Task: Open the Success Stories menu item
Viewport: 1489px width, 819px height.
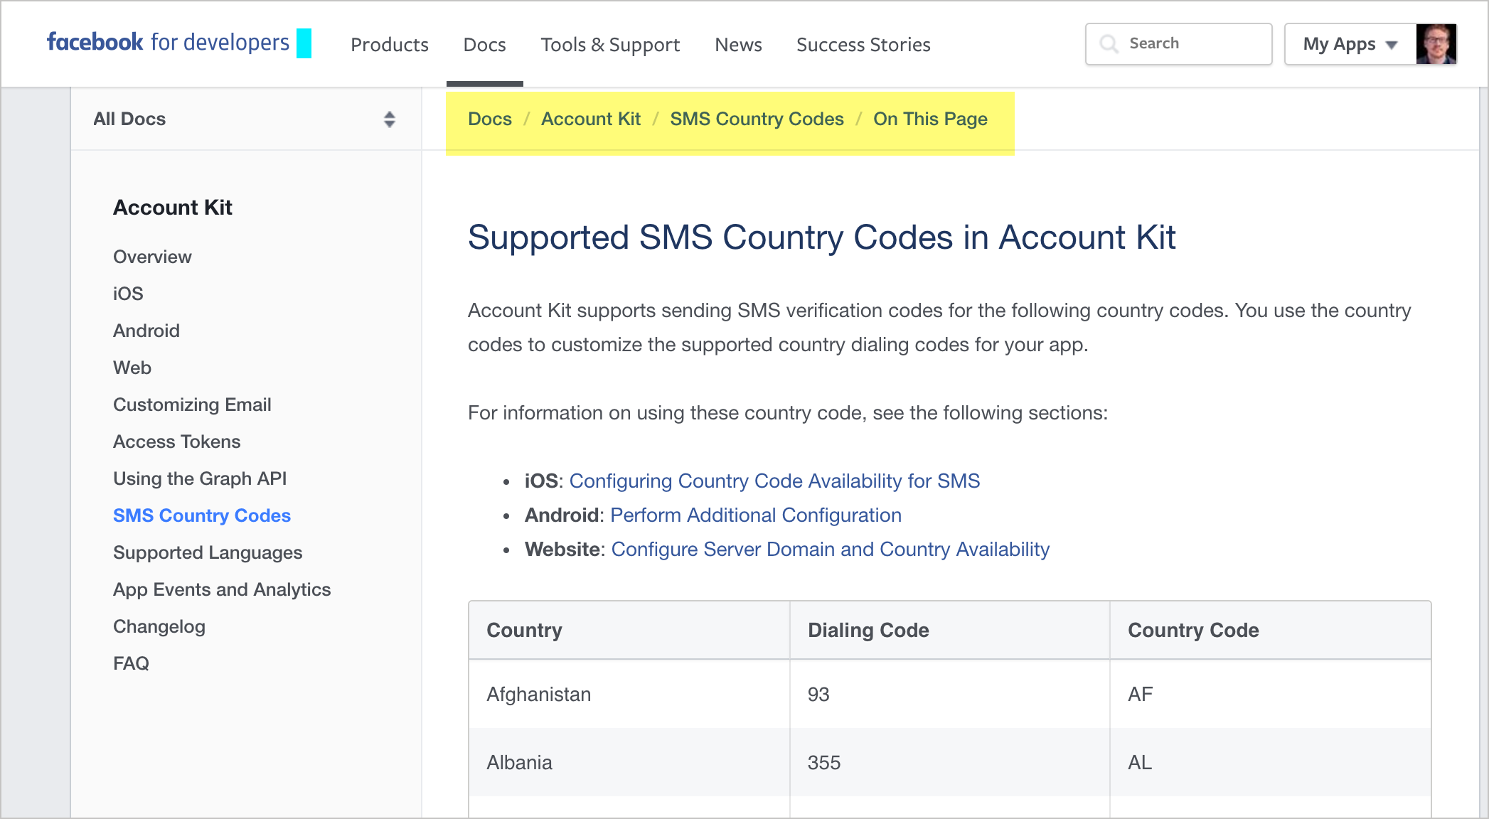Action: (x=863, y=45)
